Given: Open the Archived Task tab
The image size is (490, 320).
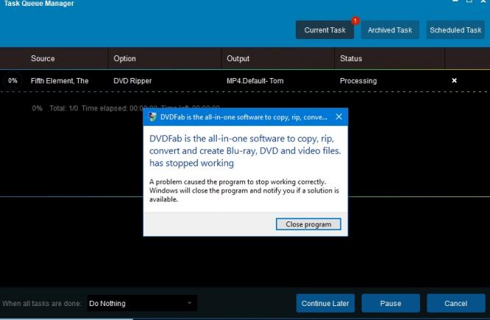Looking at the screenshot, I should point(390,30).
